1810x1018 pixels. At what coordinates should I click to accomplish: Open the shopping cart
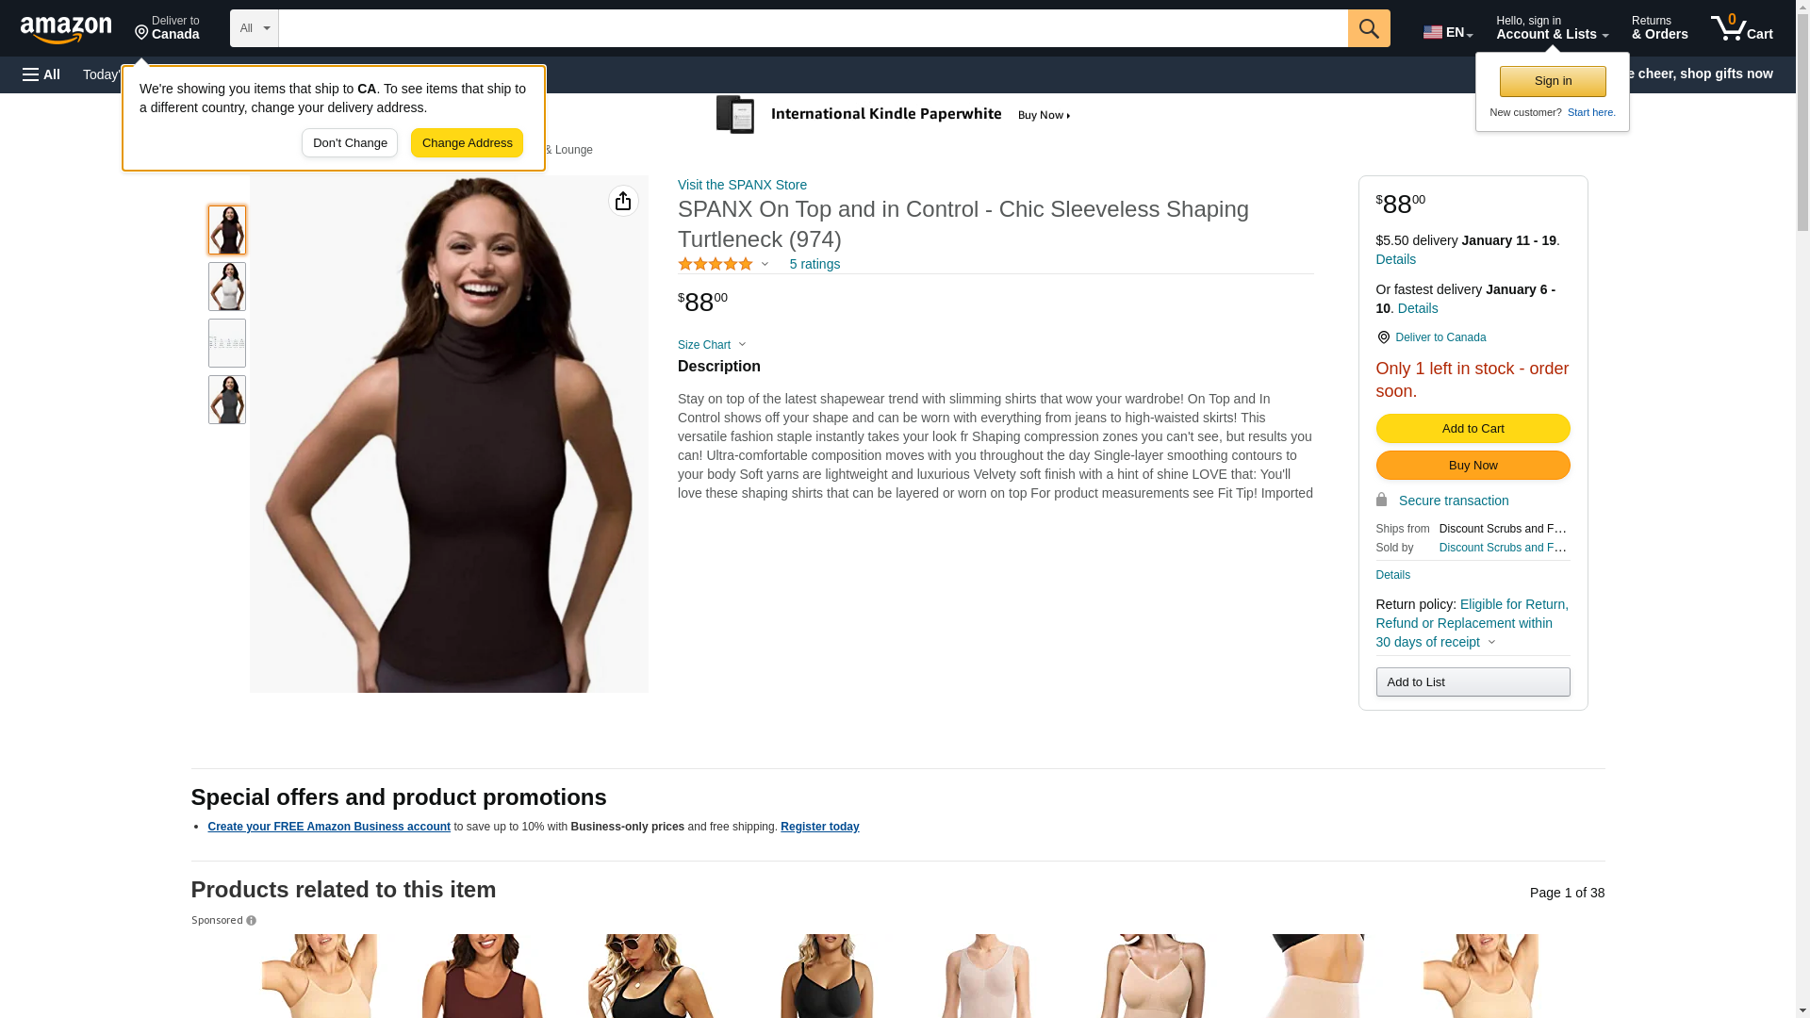[x=1742, y=28]
